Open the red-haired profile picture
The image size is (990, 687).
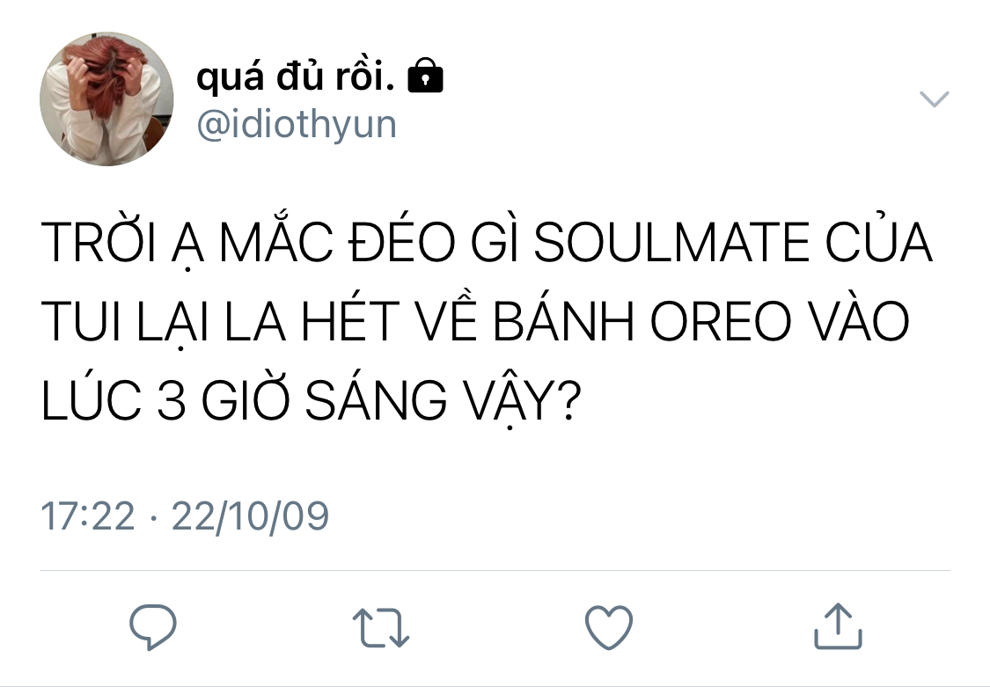[x=106, y=99]
